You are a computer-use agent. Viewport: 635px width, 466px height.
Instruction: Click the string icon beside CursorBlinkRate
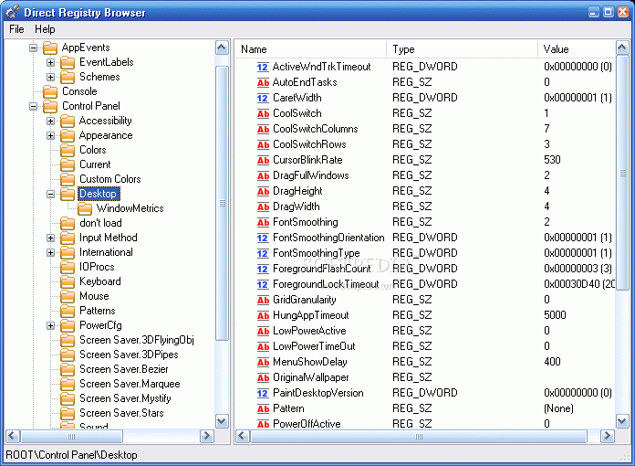tap(263, 160)
